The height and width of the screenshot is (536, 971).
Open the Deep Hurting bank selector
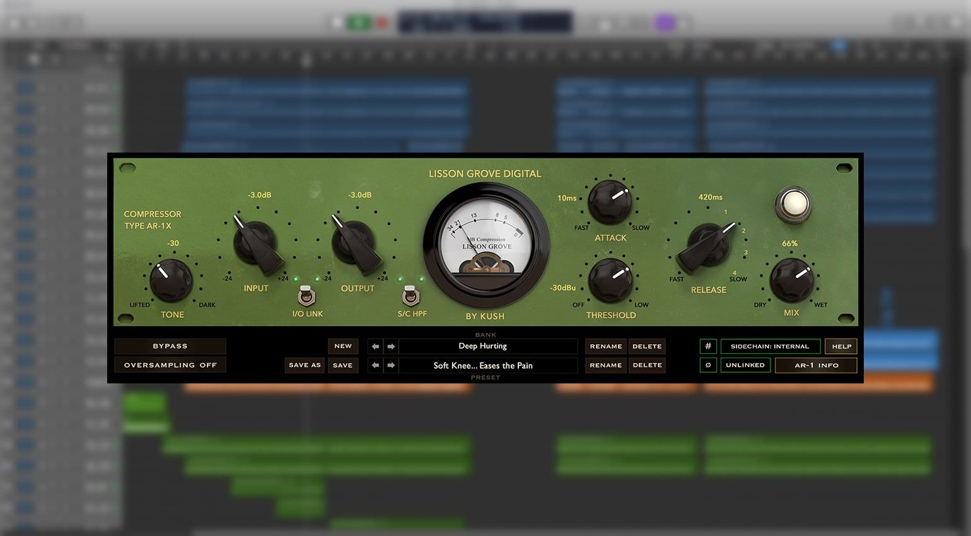[x=483, y=346]
